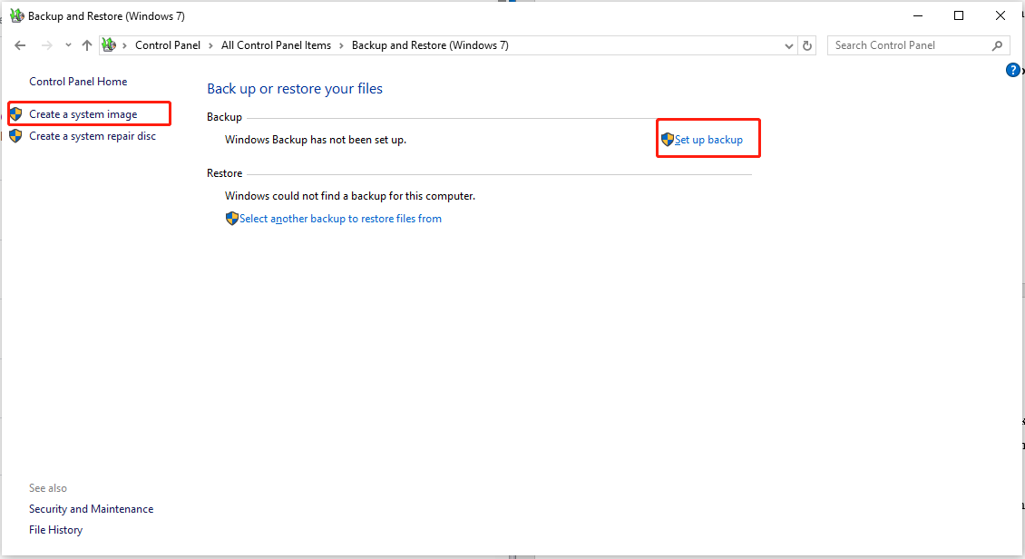Click the shield icon beside Set up backup
This screenshot has height=559, width=1025.
(x=668, y=138)
